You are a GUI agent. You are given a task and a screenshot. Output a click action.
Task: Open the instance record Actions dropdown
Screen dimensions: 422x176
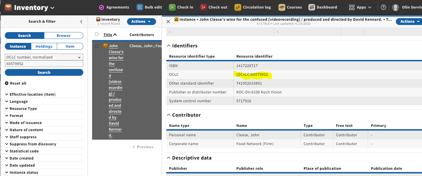coord(409,22)
